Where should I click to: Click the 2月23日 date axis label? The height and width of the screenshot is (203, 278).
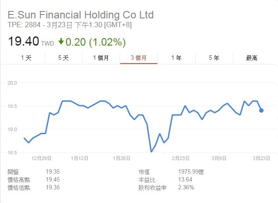point(181,158)
